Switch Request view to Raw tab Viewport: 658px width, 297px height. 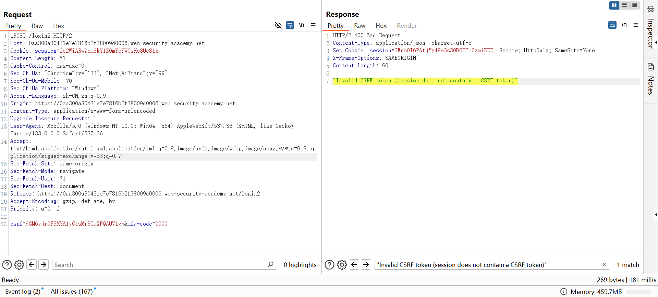(37, 26)
